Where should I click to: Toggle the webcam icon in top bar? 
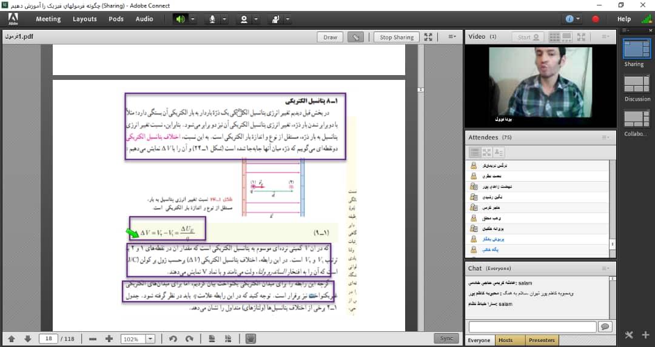(244, 19)
